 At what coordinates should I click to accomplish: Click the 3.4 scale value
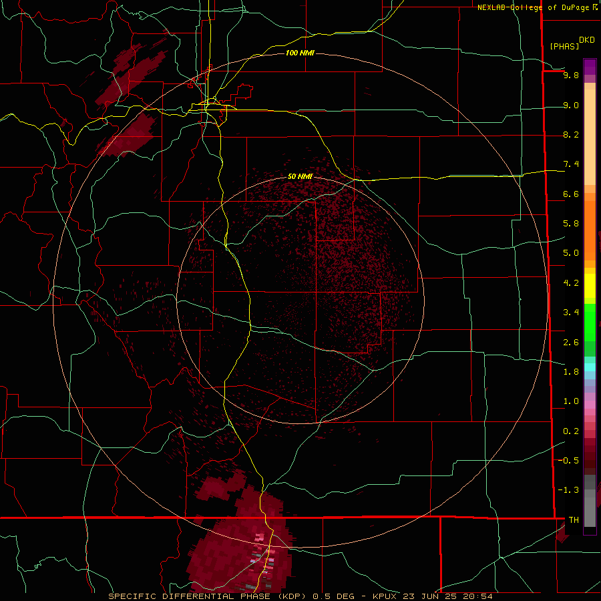571,313
